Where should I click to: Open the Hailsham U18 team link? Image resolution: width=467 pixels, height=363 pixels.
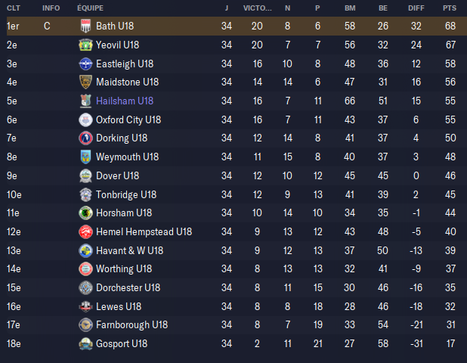(125, 101)
